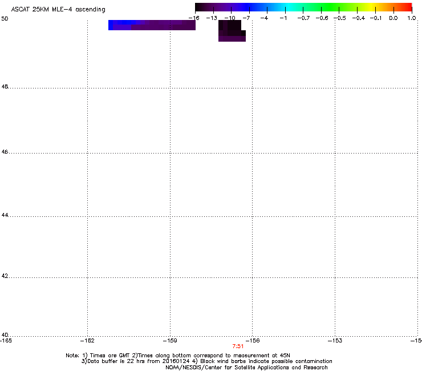
Task: Click latitude label 50
Action: (x=5, y=19)
